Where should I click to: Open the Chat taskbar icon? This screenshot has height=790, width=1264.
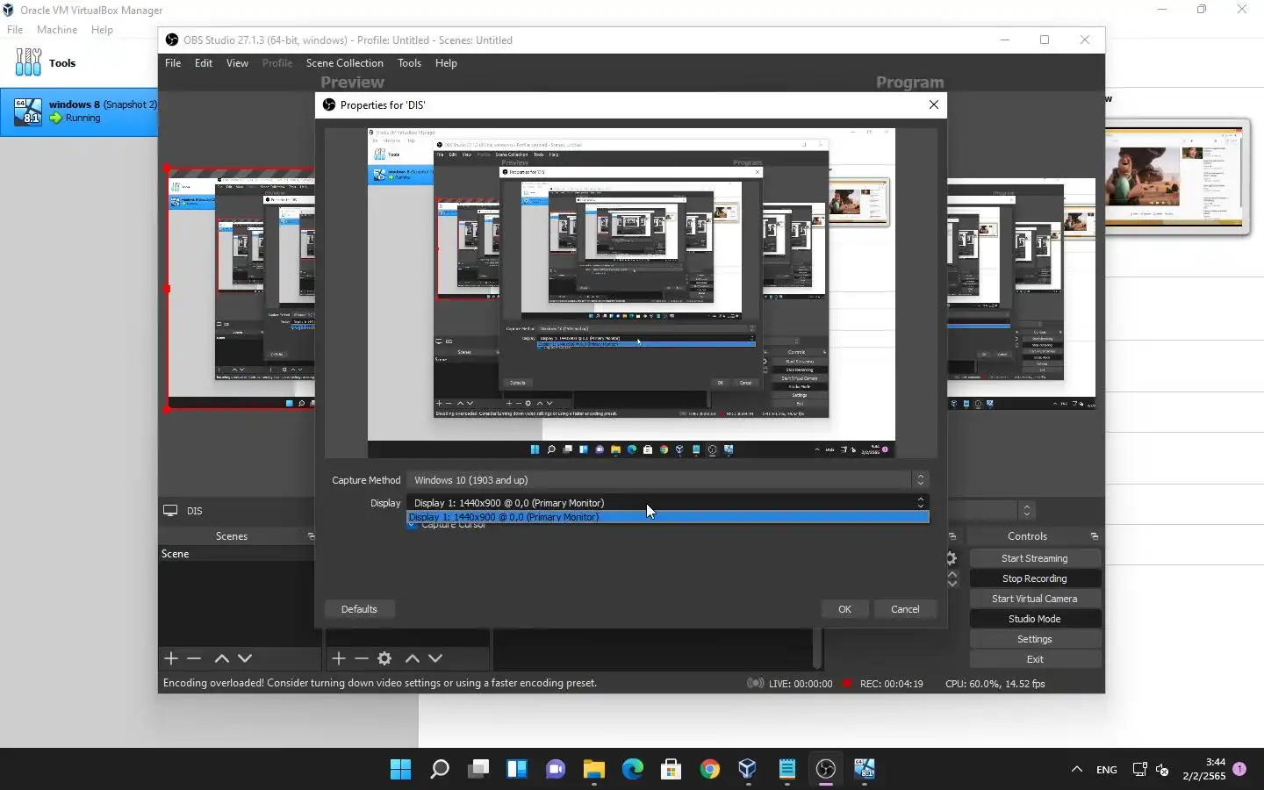click(556, 770)
